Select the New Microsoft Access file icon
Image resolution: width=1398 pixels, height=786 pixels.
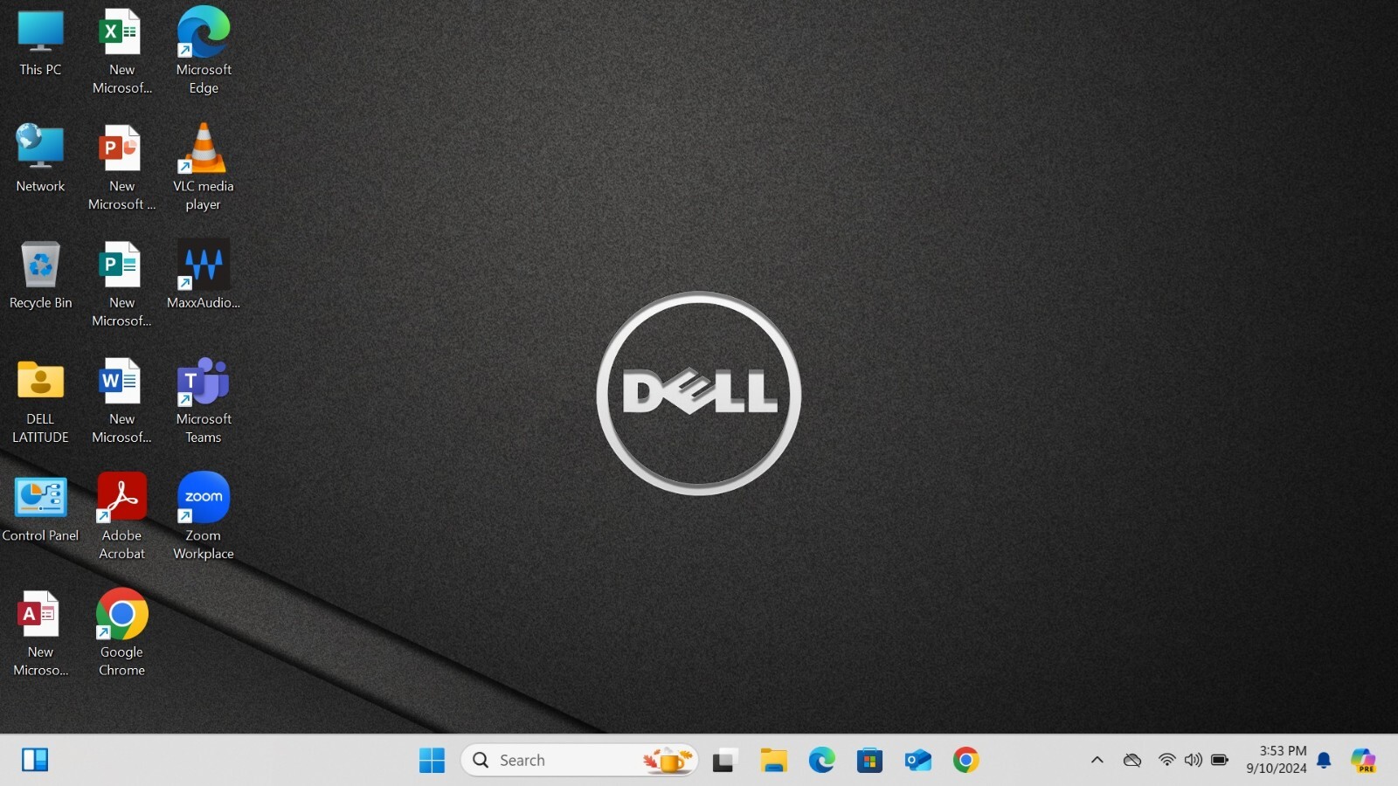coord(40,634)
